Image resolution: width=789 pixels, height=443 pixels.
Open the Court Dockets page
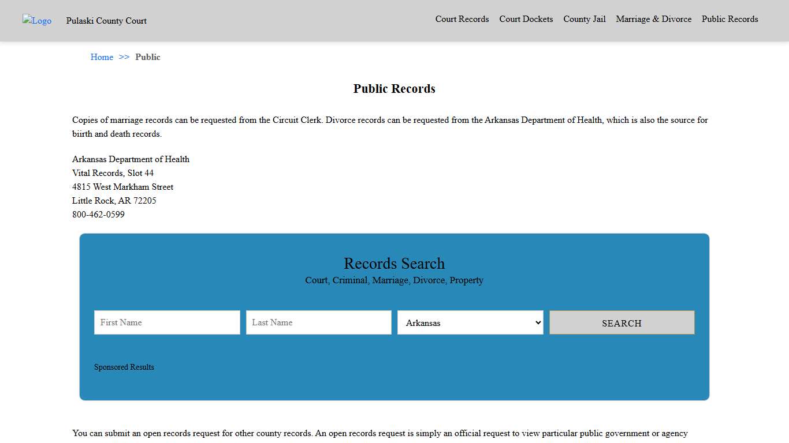click(526, 19)
